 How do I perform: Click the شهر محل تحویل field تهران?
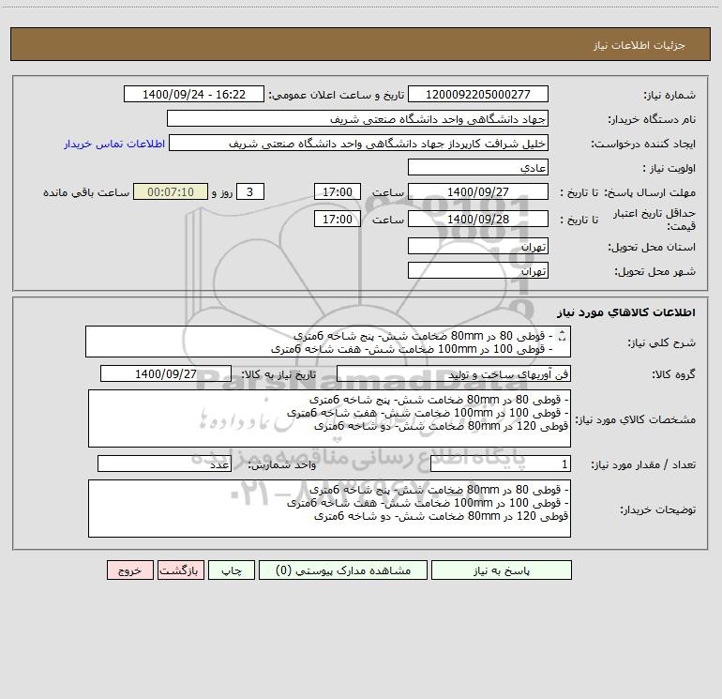click(478, 270)
